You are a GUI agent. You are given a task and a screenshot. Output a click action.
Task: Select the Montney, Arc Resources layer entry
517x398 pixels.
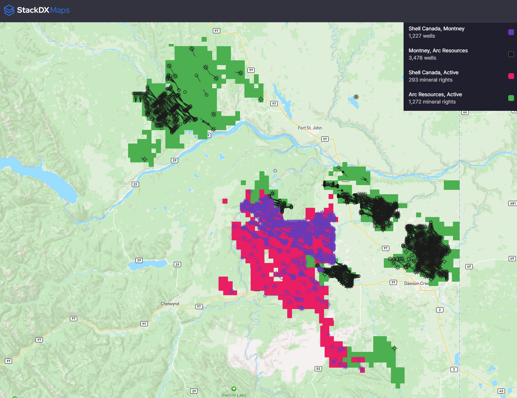click(438, 54)
